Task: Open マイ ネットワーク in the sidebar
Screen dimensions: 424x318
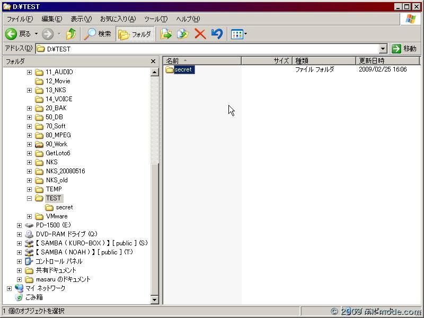Action: (46, 288)
